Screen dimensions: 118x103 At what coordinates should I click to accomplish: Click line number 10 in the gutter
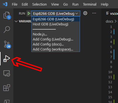coord(110,72)
